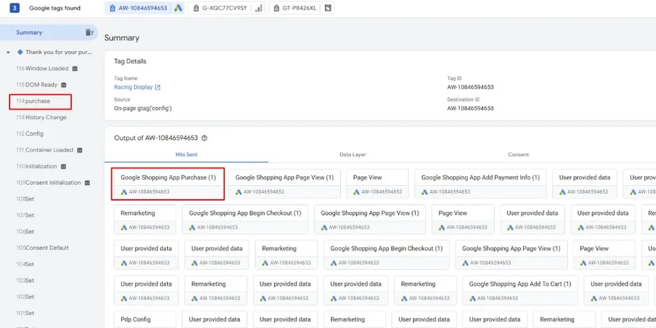Click the API icon next to 111 Container Loaded
Viewport: 656px width, 328px height.
(80, 150)
